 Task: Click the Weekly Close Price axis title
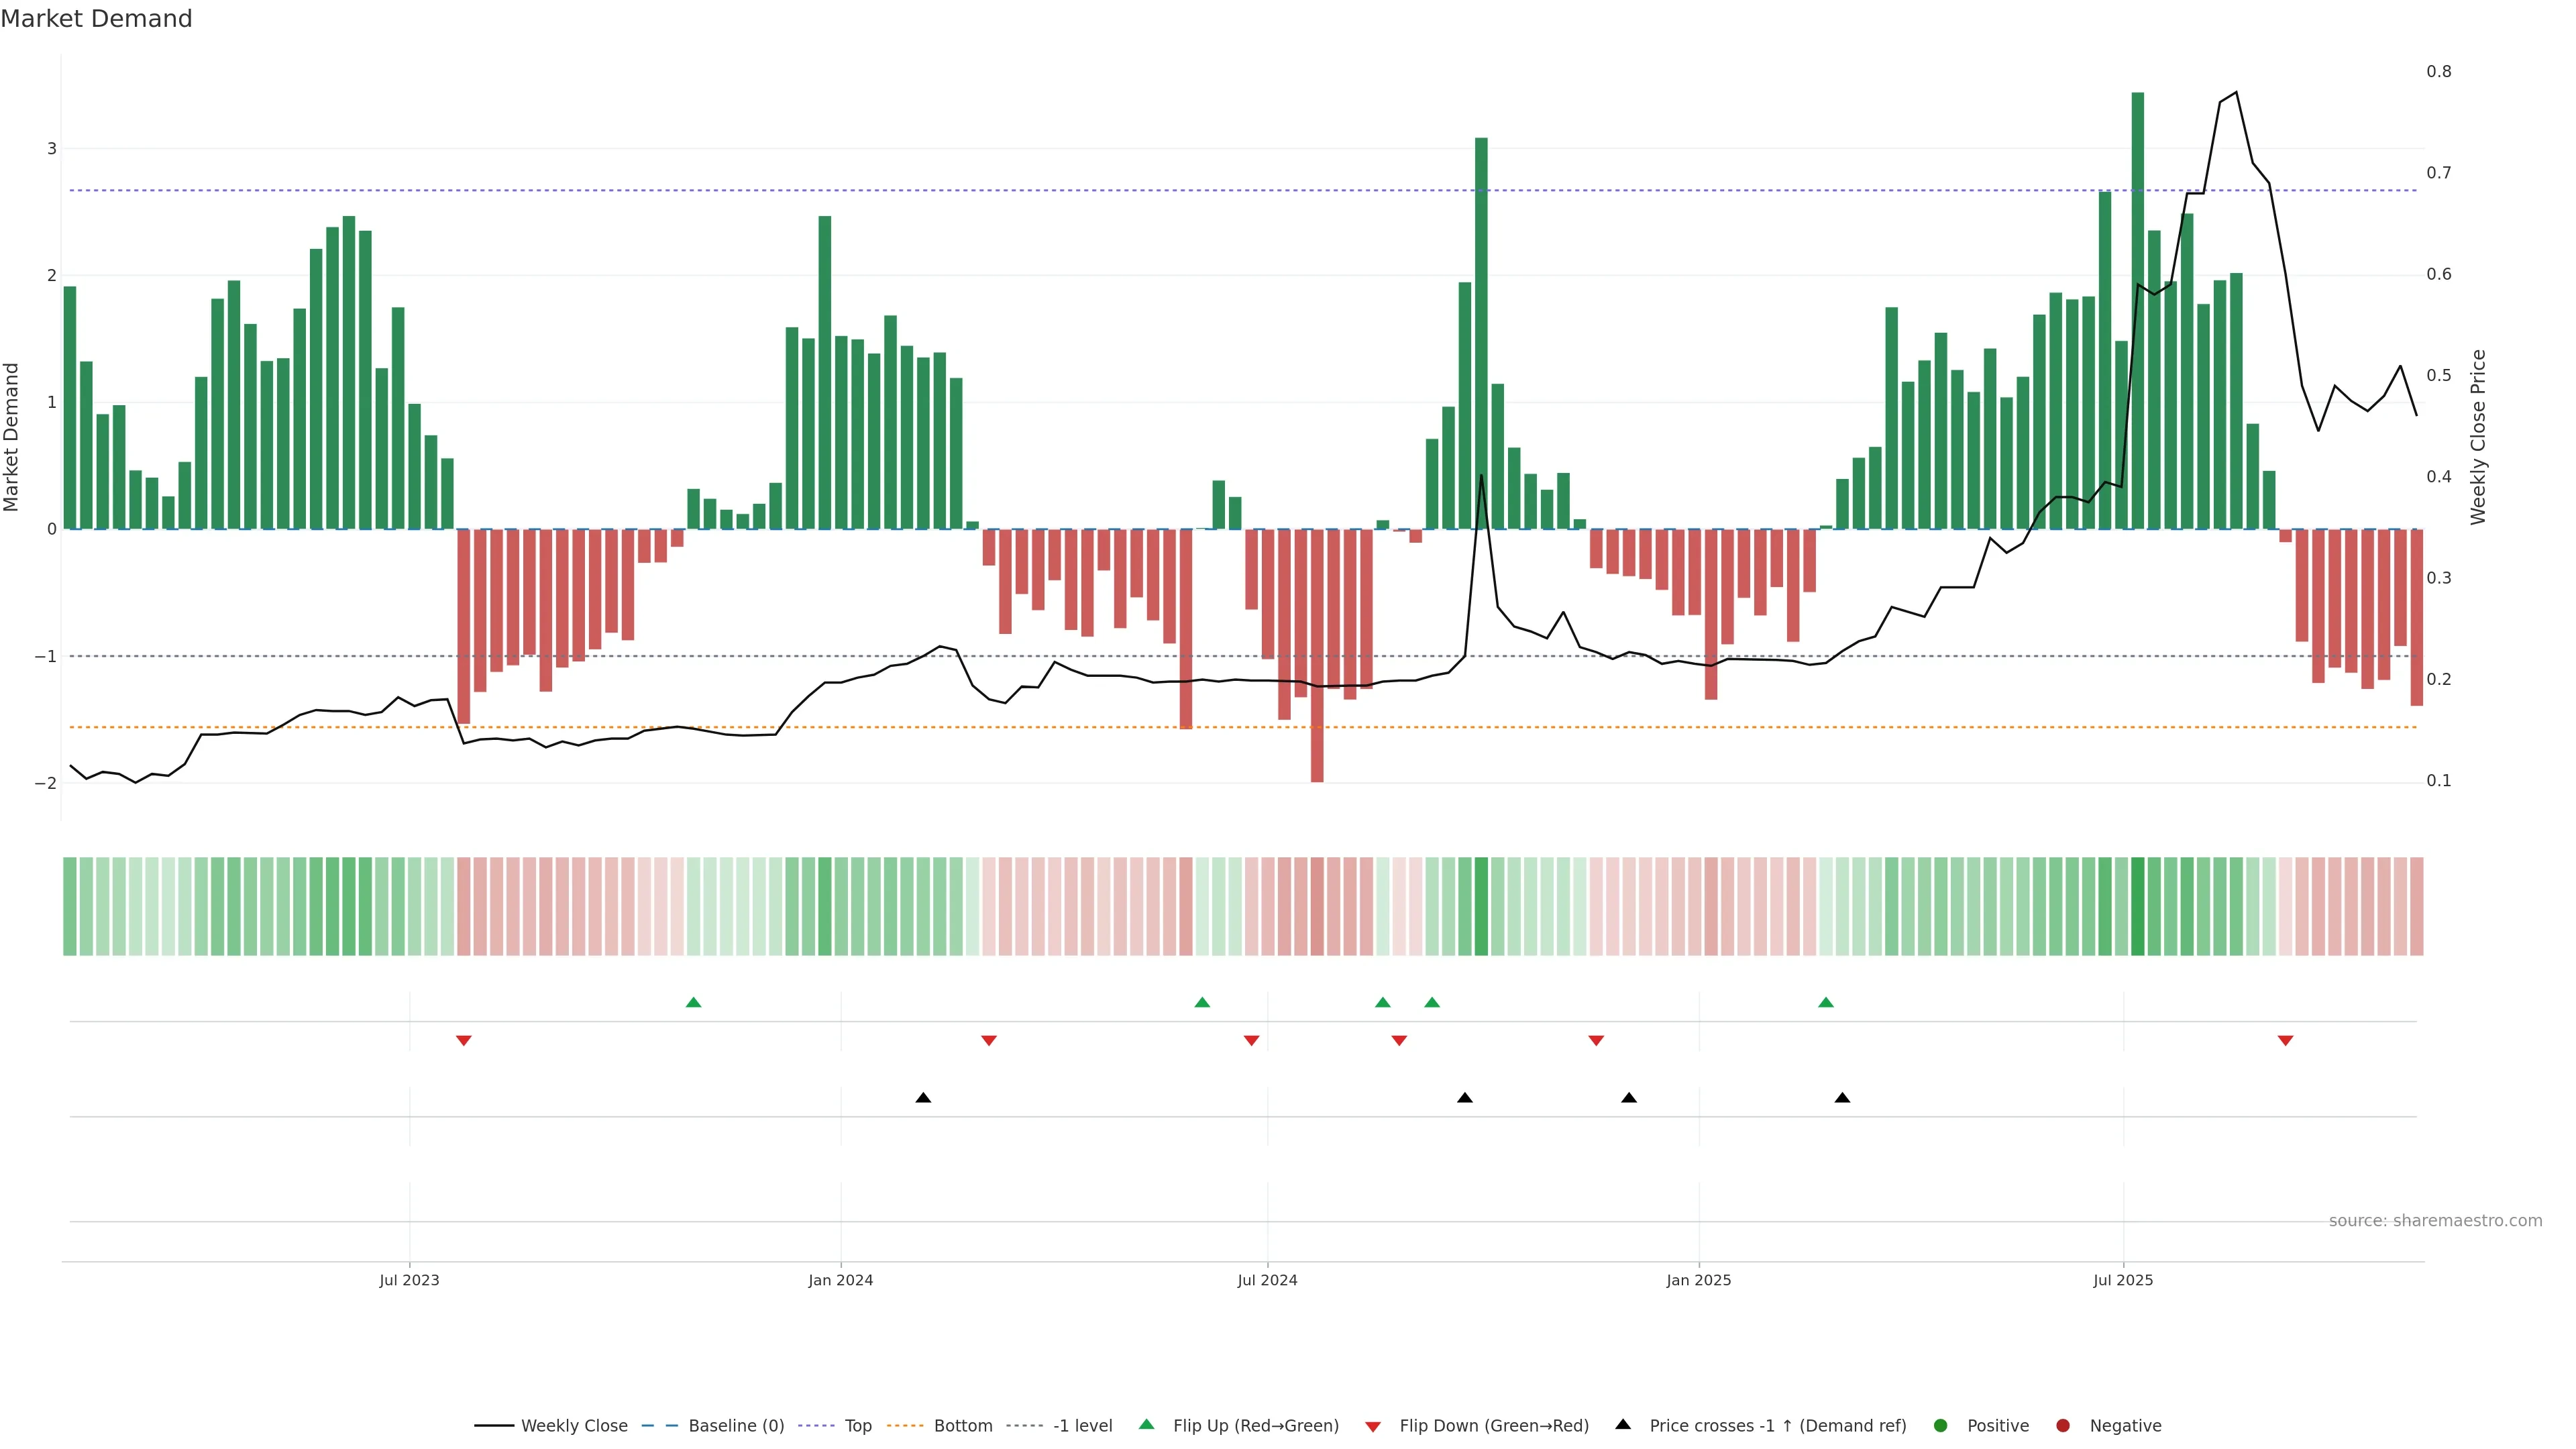2478,437
